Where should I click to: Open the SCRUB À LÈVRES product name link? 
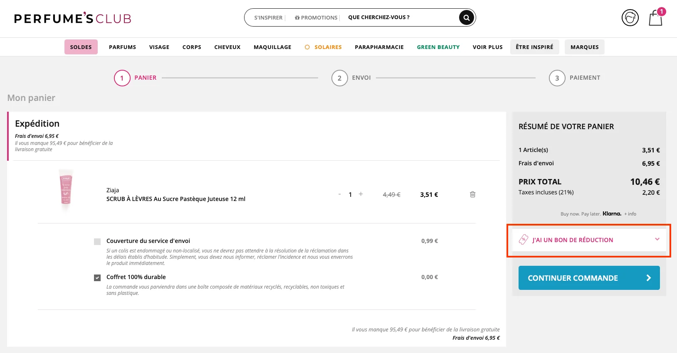click(x=176, y=199)
